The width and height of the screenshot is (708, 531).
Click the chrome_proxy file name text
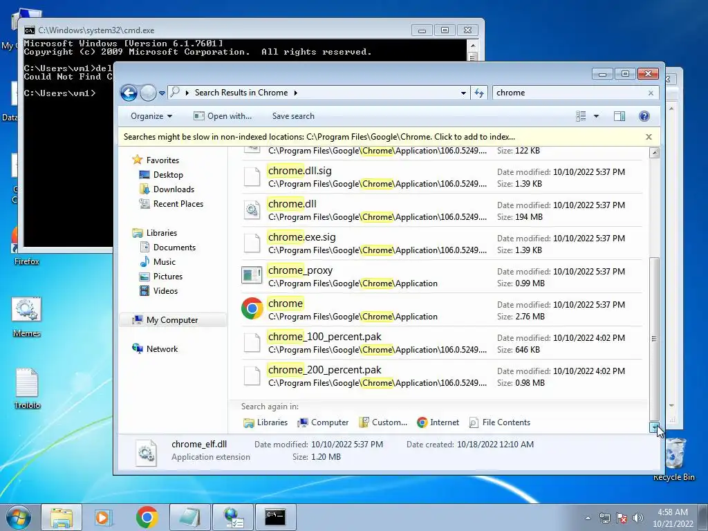tap(300, 270)
